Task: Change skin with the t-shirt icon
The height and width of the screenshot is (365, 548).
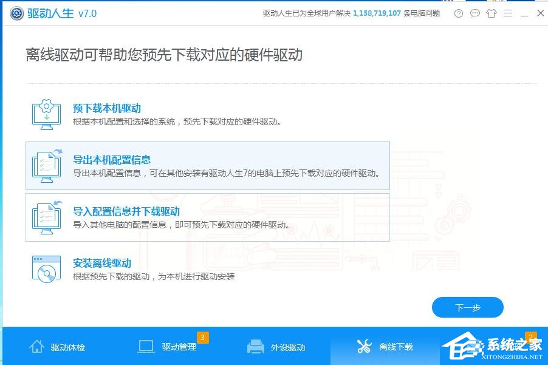Action: point(491,13)
